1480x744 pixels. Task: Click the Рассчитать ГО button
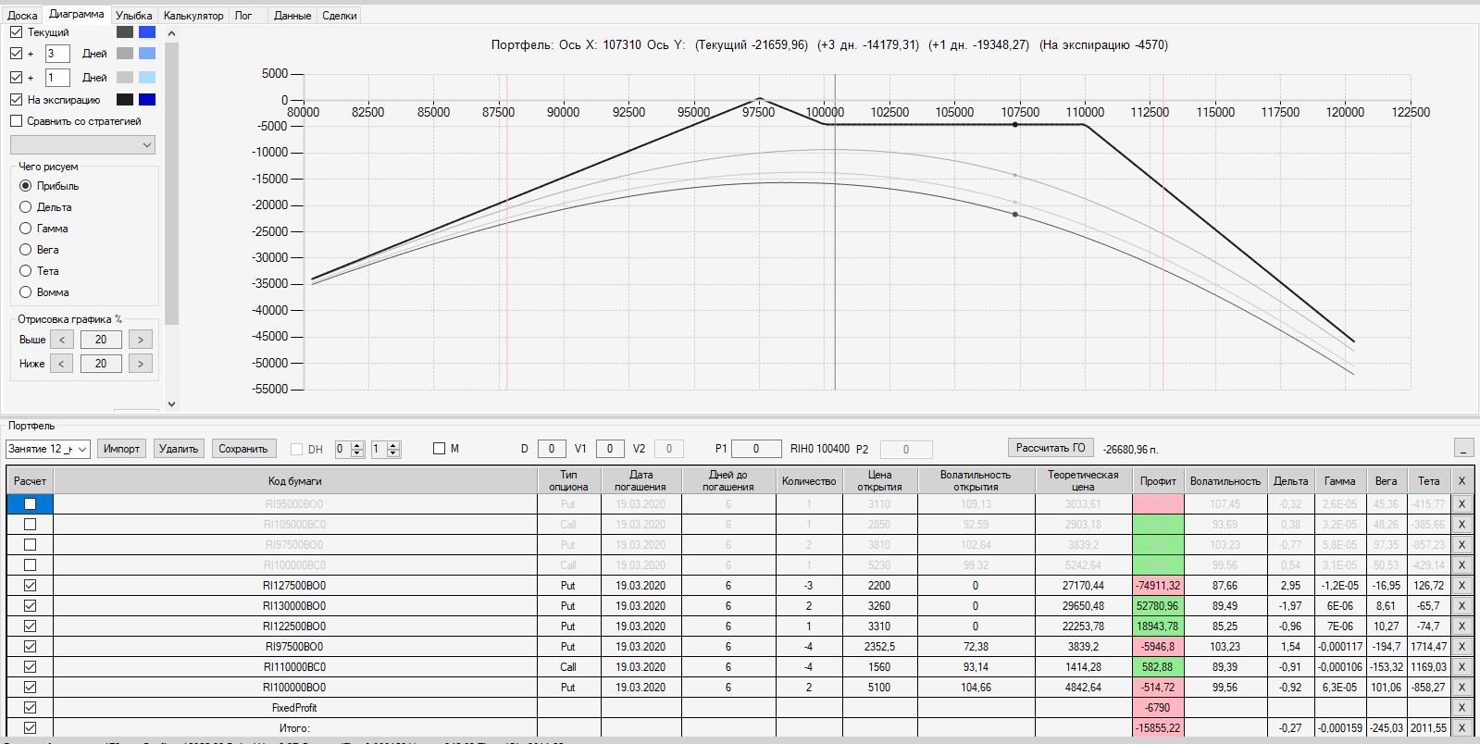point(1051,448)
